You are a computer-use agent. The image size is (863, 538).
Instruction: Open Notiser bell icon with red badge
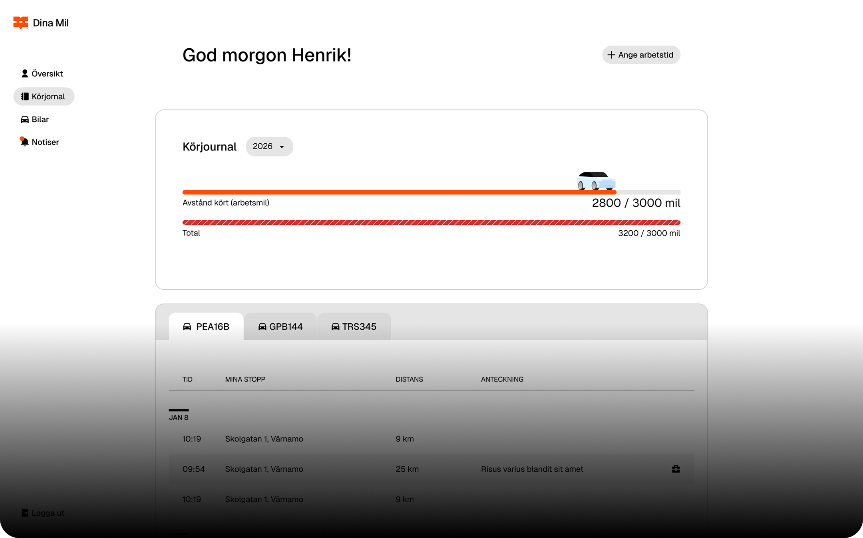coord(24,142)
